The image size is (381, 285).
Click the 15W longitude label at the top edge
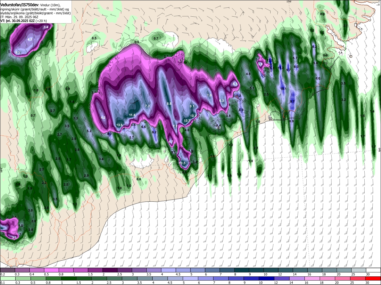coord(288,1)
